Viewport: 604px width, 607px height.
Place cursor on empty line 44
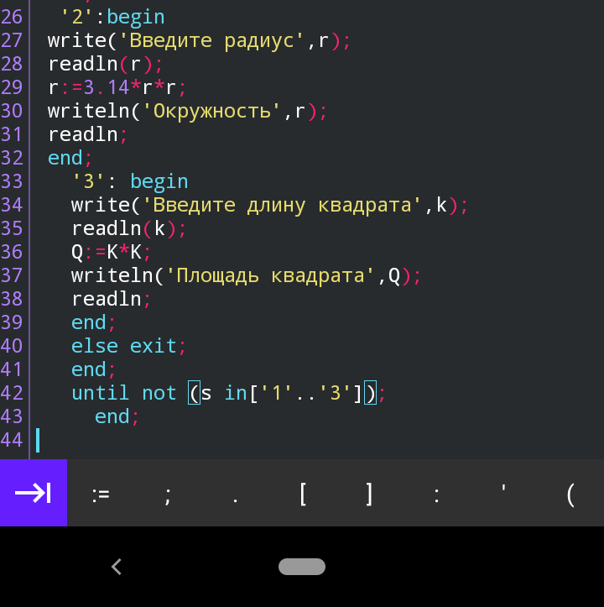[168, 440]
